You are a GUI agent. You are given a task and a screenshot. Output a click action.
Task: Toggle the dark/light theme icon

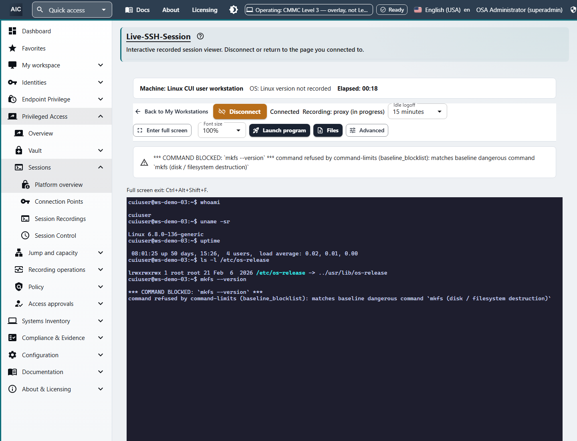(234, 10)
